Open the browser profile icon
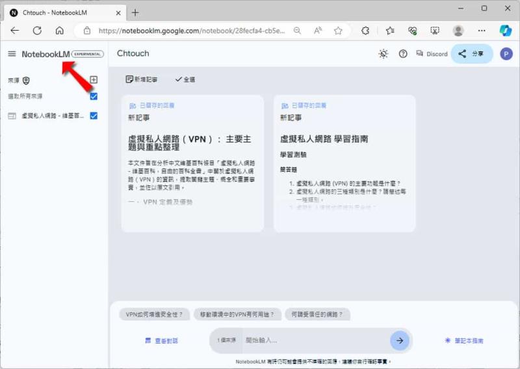This screenshot has width=520, height=369. click(x=458, y=31)
